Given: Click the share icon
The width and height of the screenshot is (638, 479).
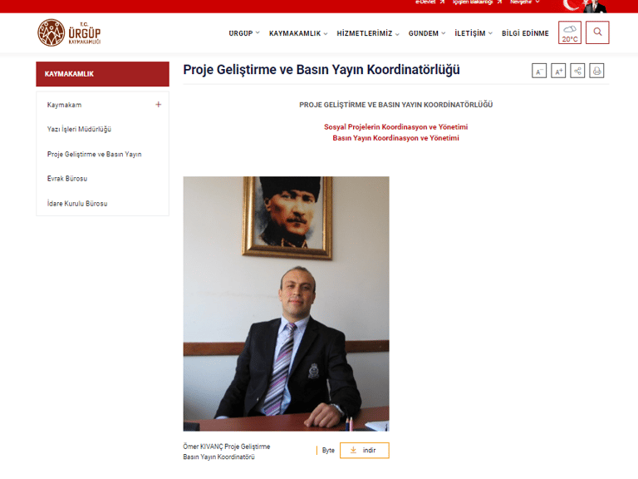Looking at the screenshot, I should pos(577,71).
